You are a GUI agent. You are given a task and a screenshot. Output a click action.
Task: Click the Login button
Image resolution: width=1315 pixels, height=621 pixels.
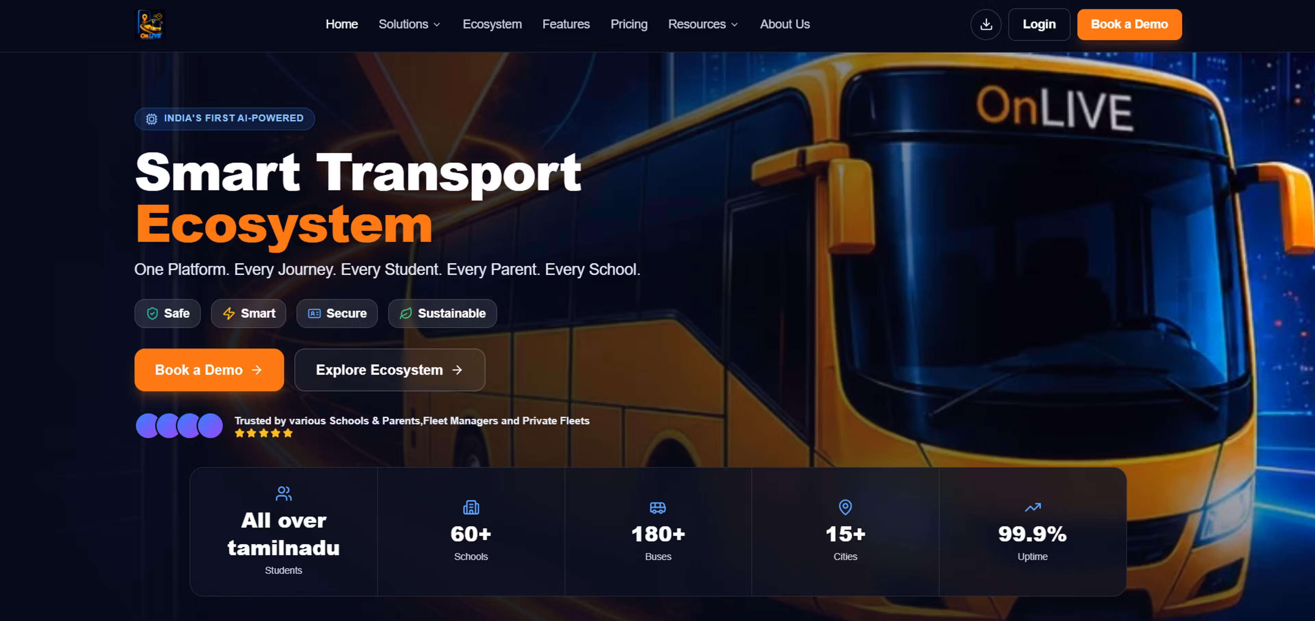[1039, 25]
